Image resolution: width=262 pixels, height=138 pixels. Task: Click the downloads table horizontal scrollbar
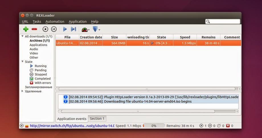[x=147, y=89]
